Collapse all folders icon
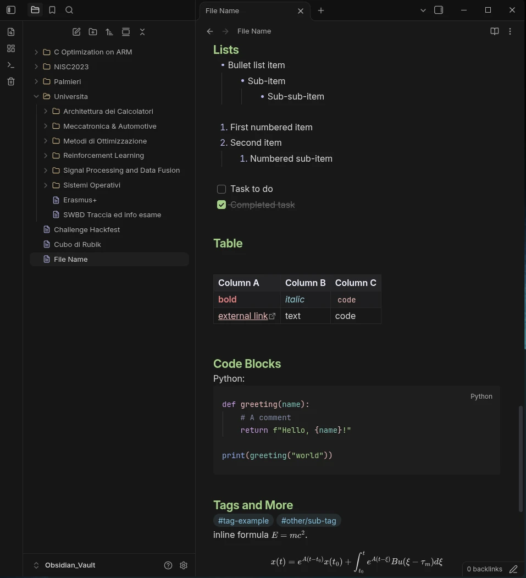This screenshot has height=578, width=526. click(x=142, y=32)
